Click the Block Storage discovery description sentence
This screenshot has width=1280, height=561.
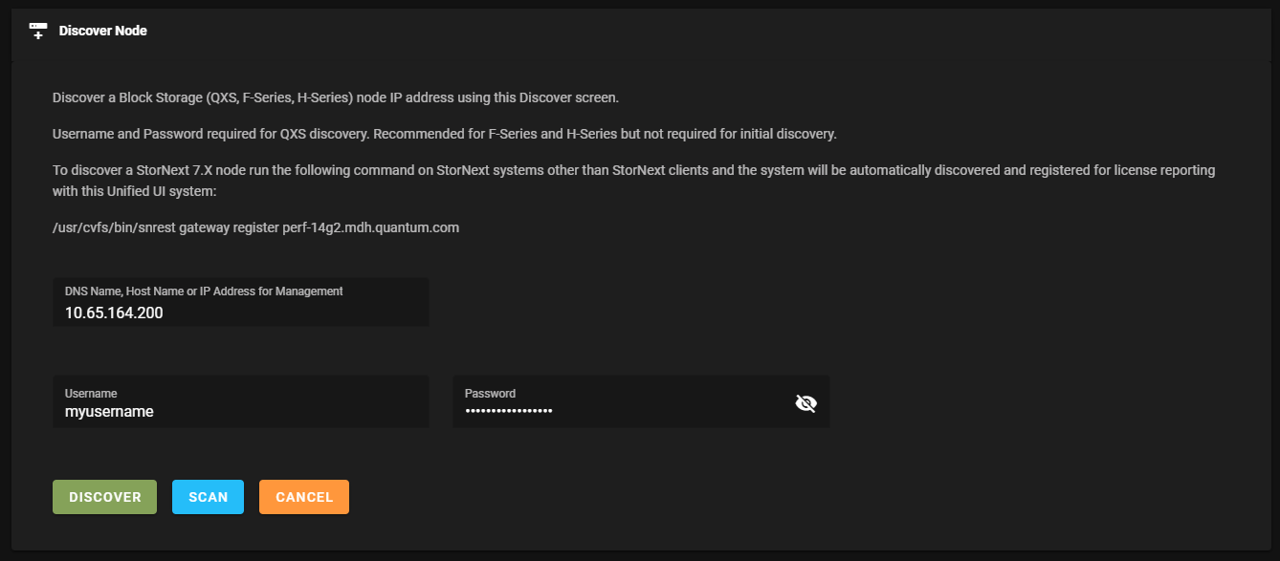pyautogui.click(x=336, y=97)
